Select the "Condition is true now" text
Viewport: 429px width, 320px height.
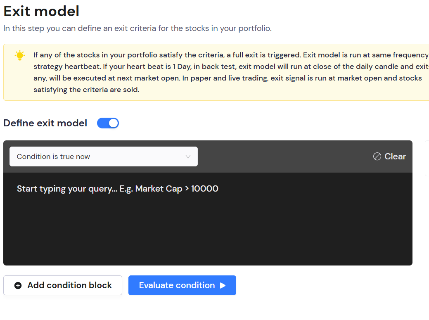tap(53, 156)
